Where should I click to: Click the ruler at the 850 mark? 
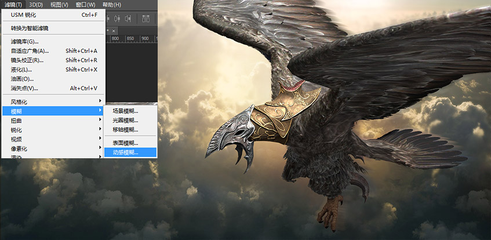click(x=130, y=38)
